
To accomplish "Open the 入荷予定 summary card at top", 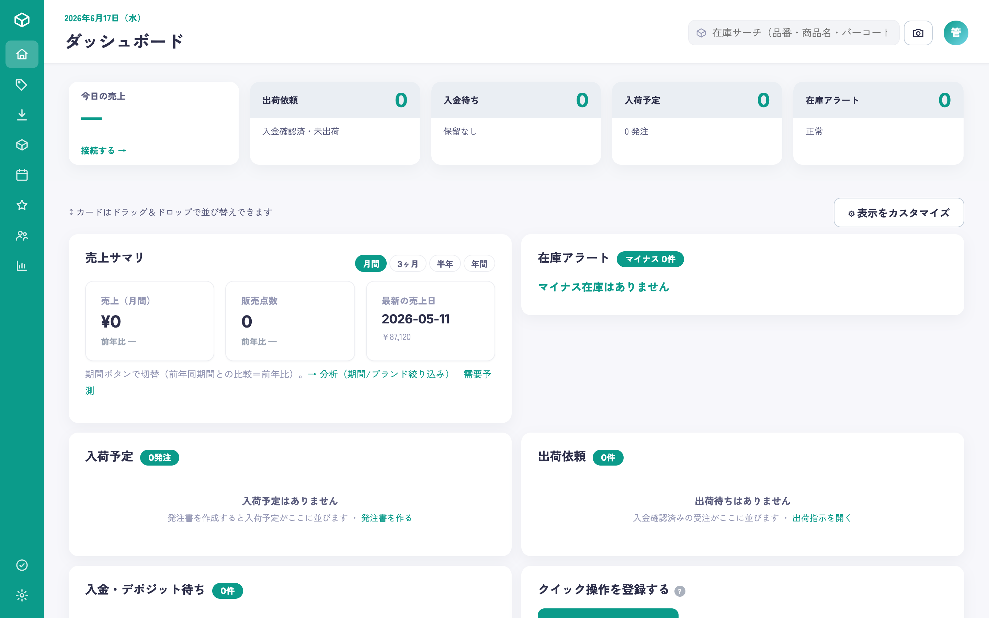I will coord(697,123).
